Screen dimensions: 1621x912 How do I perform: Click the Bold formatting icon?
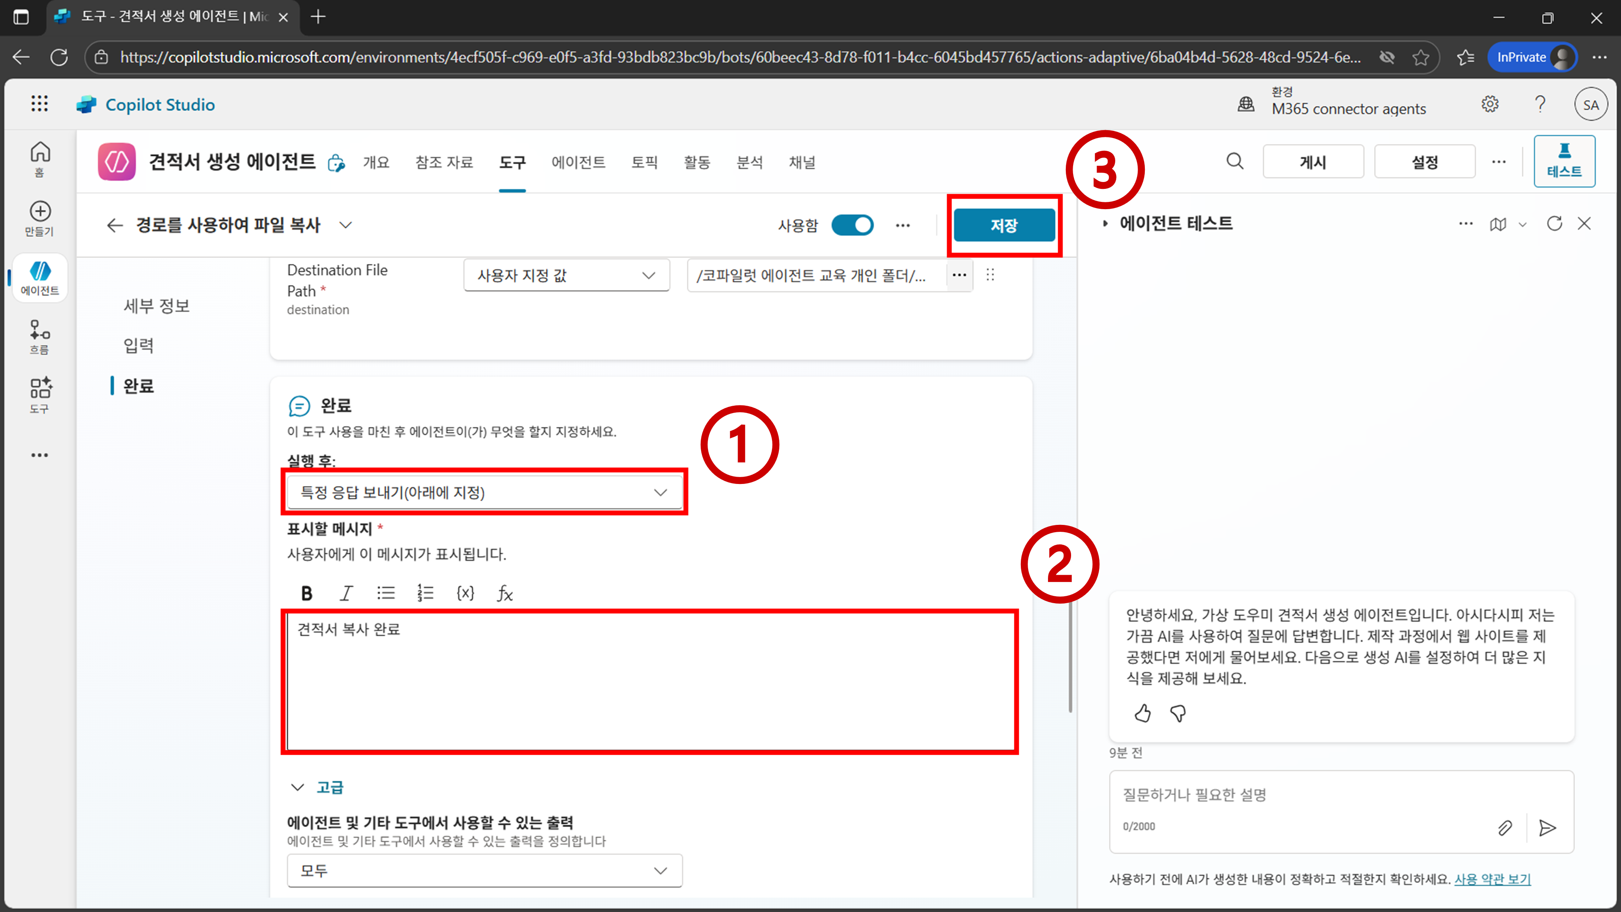click(x=306, y=593)
